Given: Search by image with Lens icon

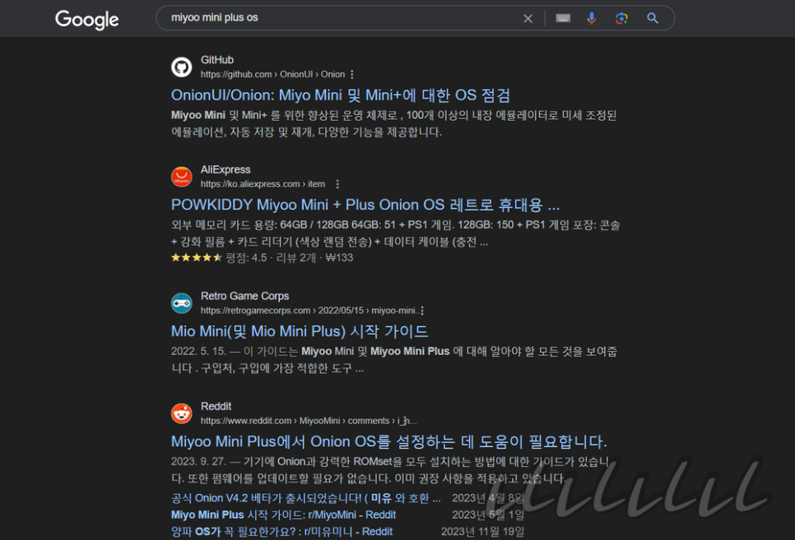Looking at the screenshot, I should tap(621, 18).
